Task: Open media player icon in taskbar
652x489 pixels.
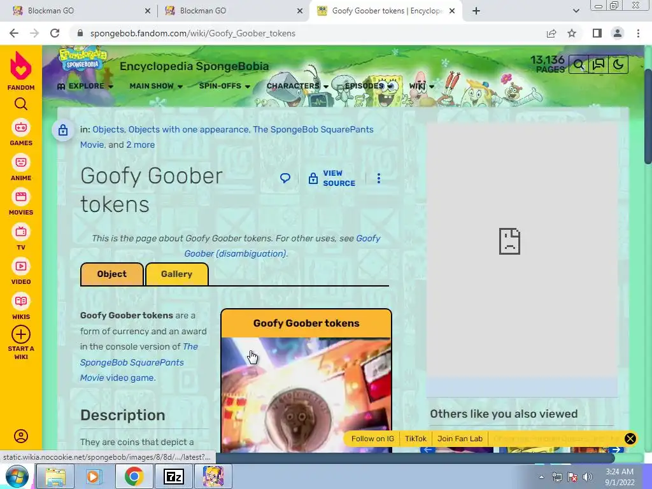Action: (x=95, y=476)
